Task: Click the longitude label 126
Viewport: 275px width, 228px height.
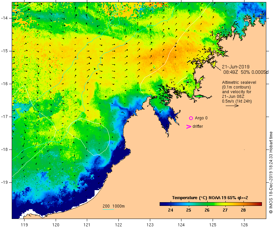Action: pos(244,225)
